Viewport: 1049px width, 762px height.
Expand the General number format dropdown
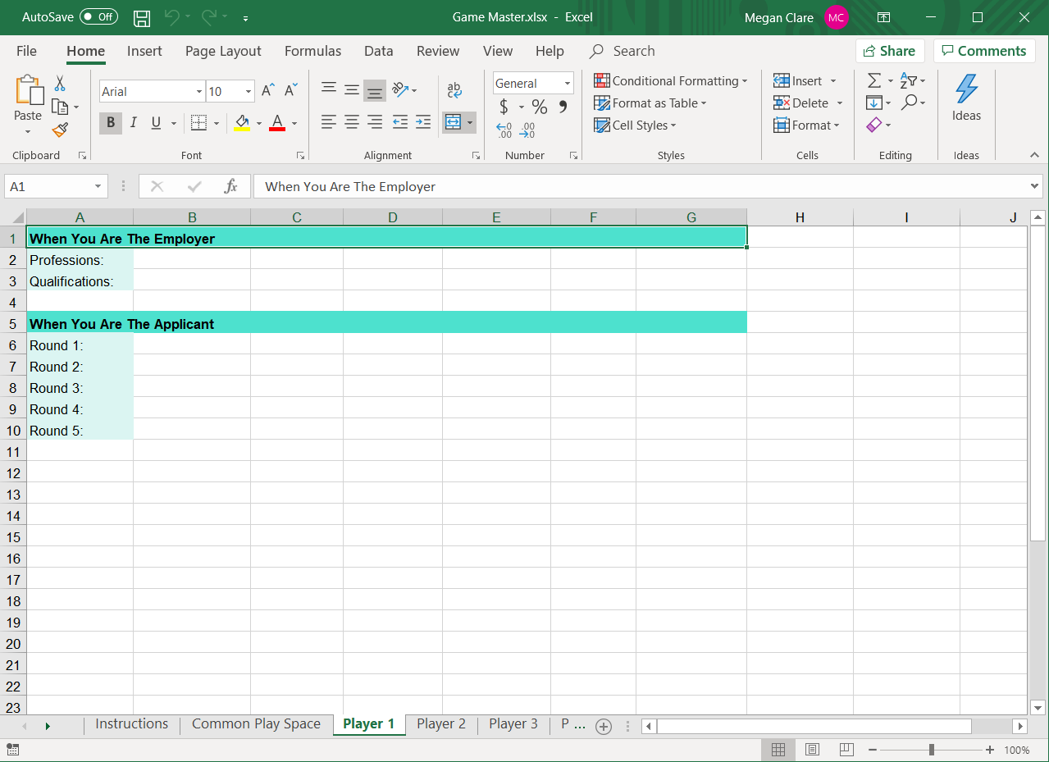click(567, 84)
